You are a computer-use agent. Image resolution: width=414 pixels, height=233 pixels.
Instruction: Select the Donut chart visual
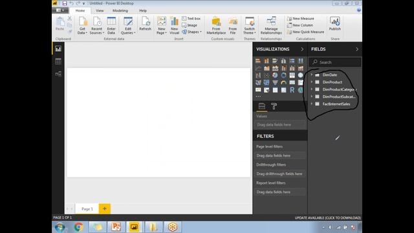[283, 75]
